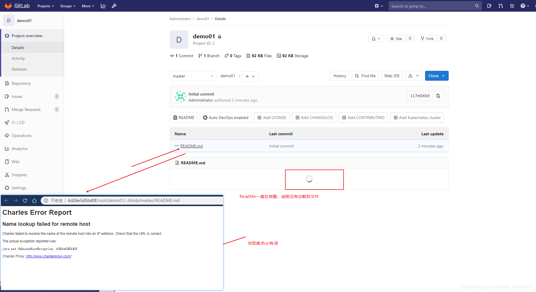Open Settings in sidebar
This screenshot has height=292, width=536.
click(32, 188)
